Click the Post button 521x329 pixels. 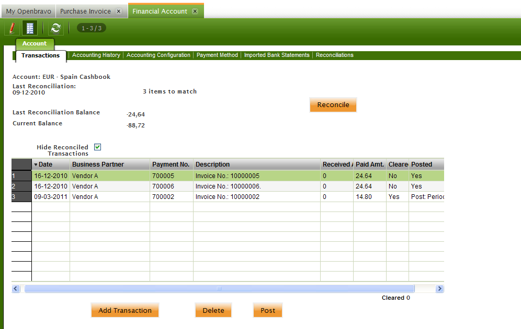pyautogui.click(x=268, y=310)
